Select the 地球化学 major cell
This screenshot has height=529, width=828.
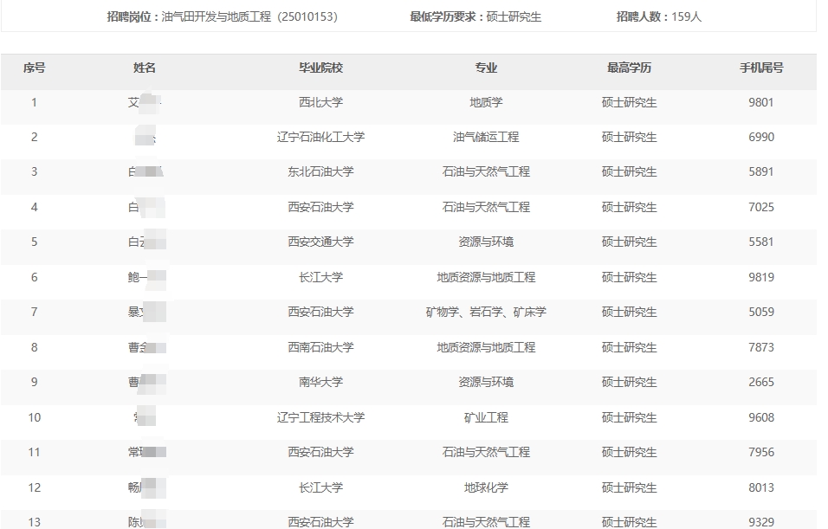(486, 487)
